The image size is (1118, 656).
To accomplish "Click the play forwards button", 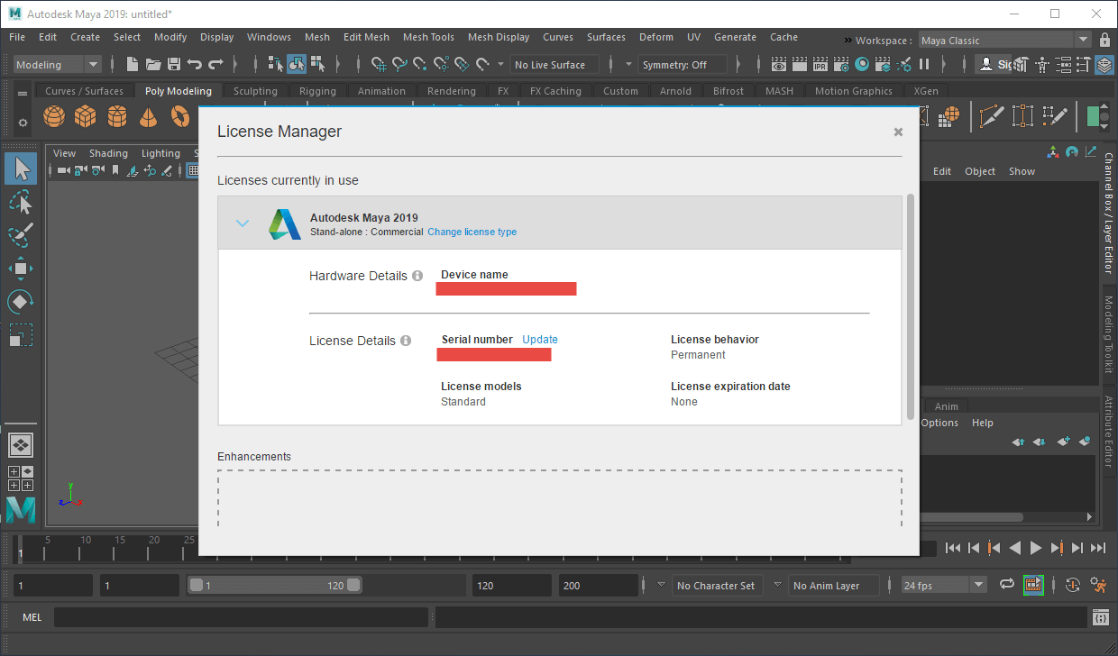I will 1035,547.
